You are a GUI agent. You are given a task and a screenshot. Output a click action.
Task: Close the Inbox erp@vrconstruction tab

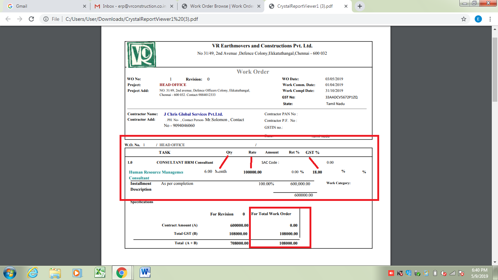tap(172, 6)
